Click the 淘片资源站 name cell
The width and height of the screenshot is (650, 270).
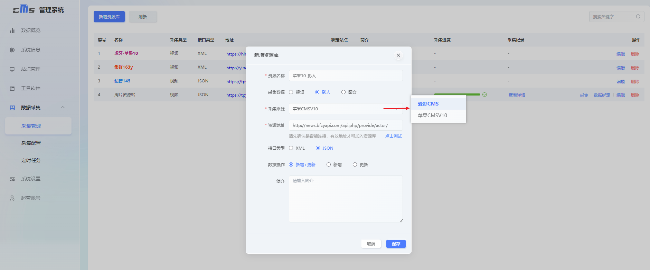coord(125,95)
